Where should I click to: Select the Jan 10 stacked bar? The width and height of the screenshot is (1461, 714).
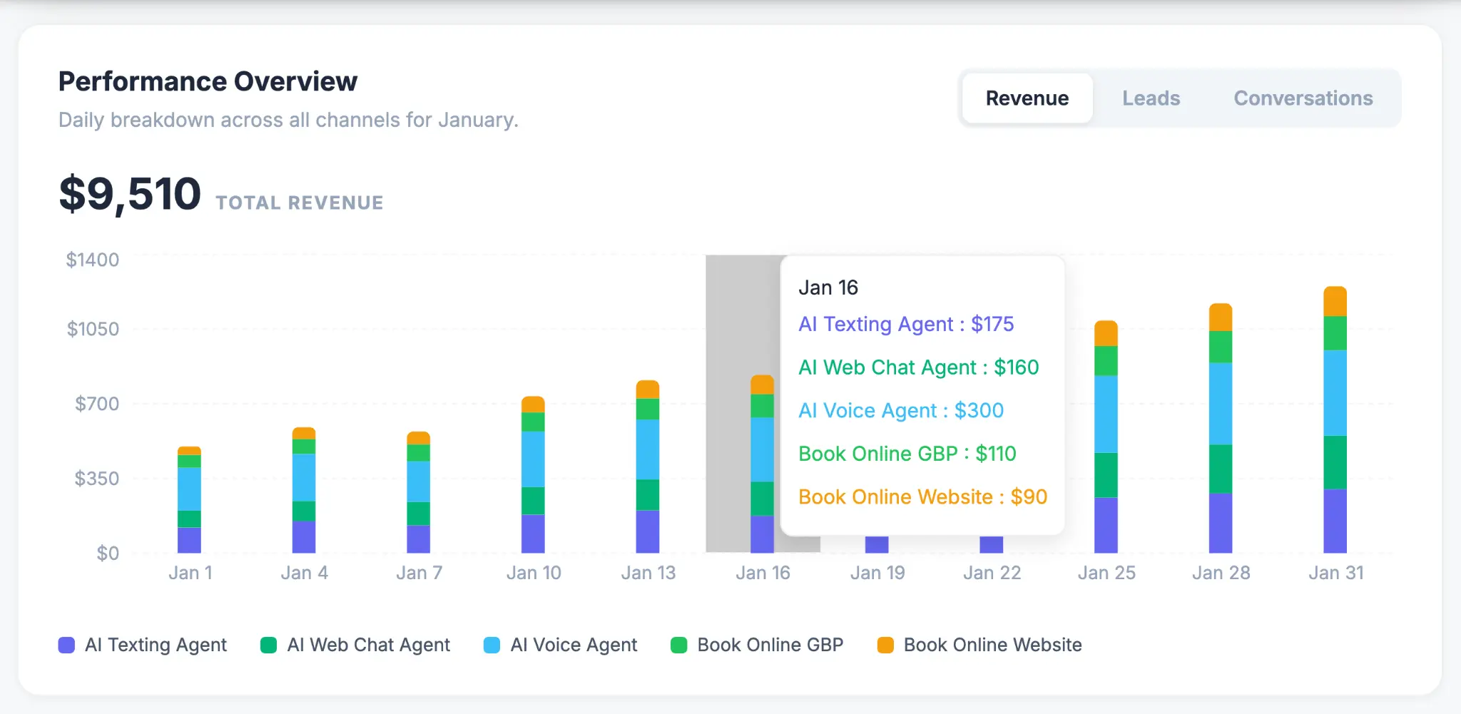coord(533,474)
